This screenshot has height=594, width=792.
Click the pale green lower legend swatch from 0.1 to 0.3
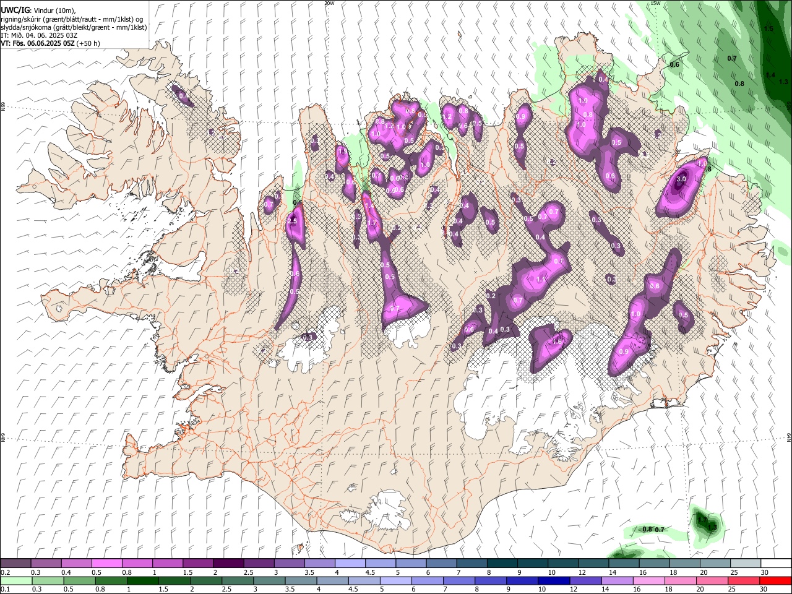pos(16,580)
